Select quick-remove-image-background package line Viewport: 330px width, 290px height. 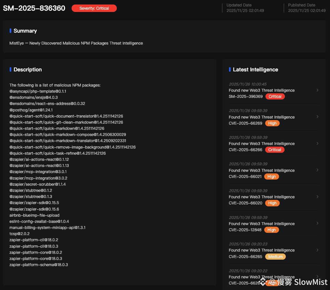(x=73, y=147)
